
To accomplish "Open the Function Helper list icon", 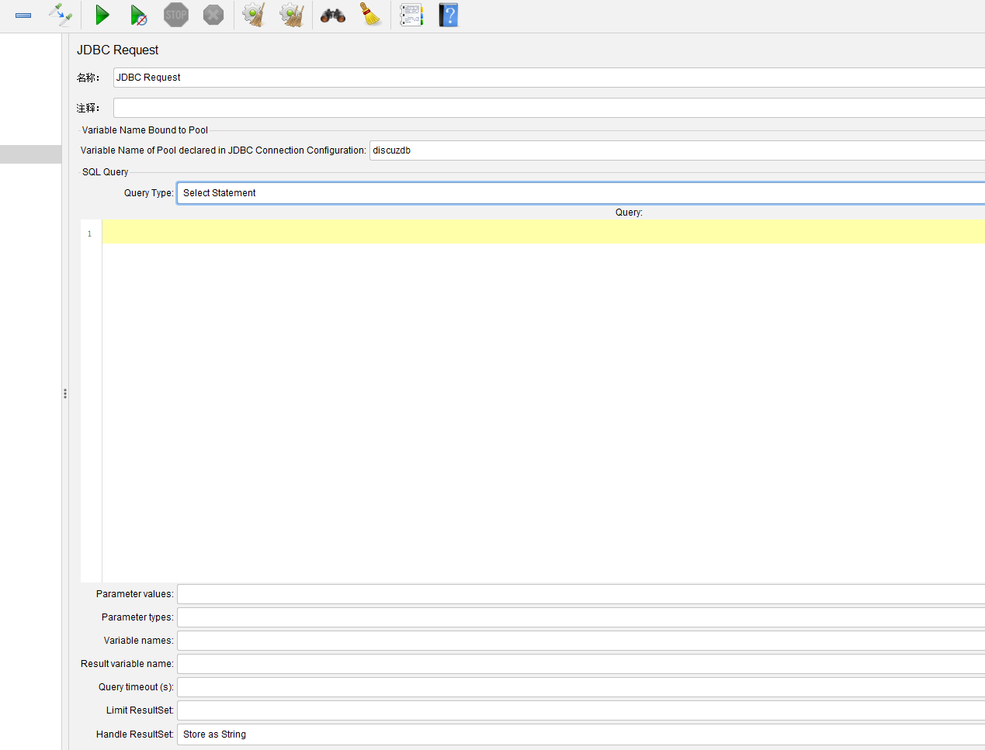I will click(411, 15).
